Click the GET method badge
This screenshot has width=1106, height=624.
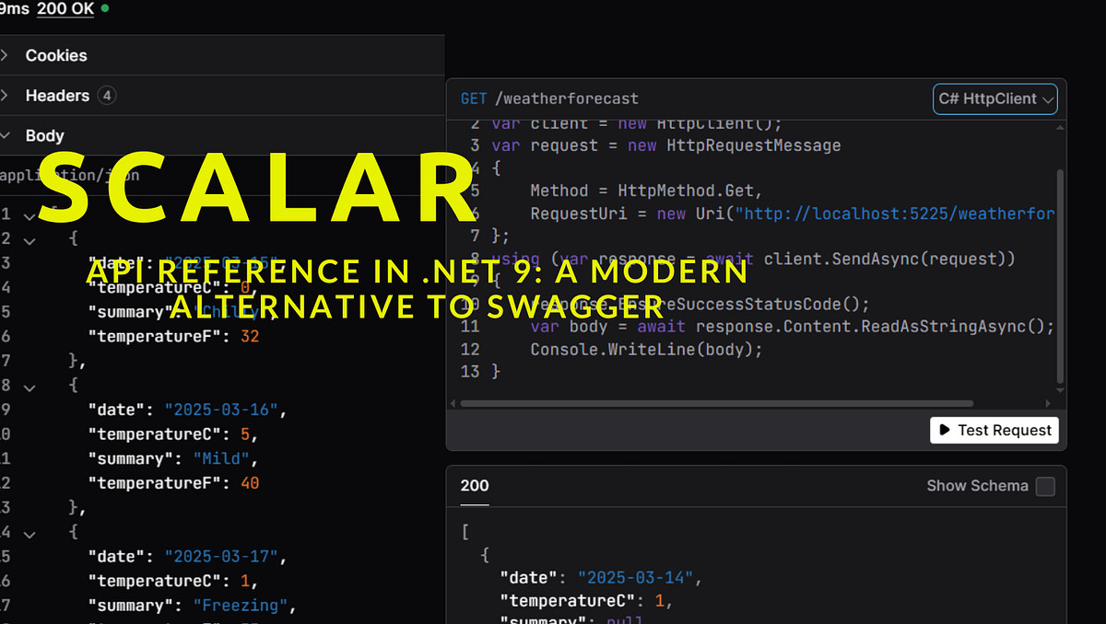pyautogui.click(x=473, y=98)
